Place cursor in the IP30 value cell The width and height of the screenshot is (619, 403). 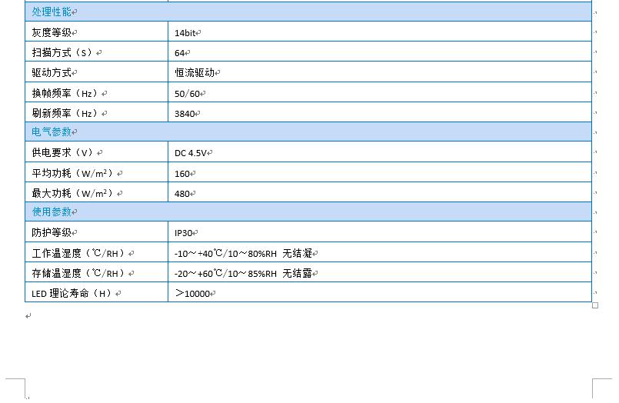pos(184,233)
